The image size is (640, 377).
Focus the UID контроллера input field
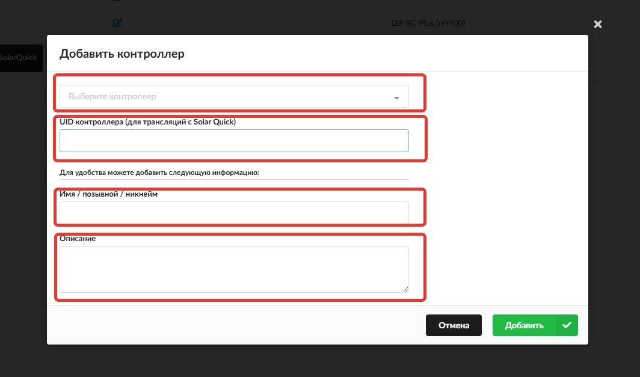point(234,141)
